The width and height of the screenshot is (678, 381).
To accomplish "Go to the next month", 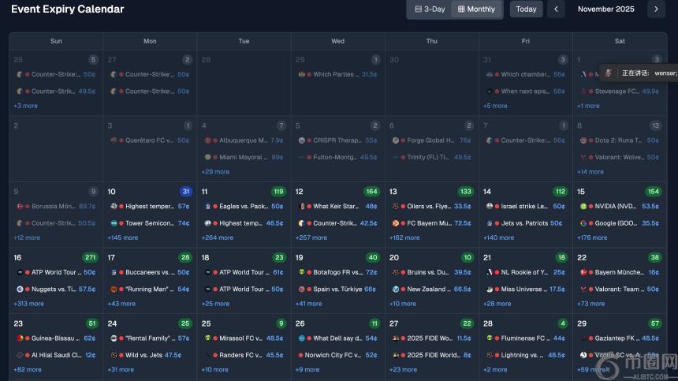I will point(656,9).
